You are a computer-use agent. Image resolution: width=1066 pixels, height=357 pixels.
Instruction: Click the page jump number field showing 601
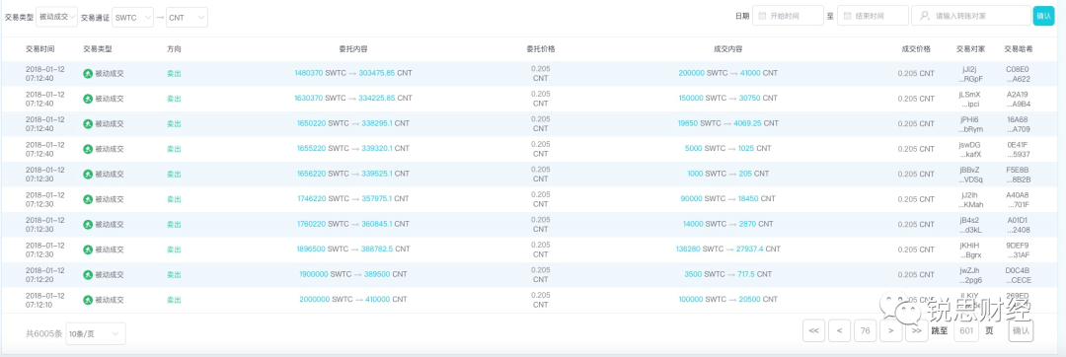coord(966,330)
